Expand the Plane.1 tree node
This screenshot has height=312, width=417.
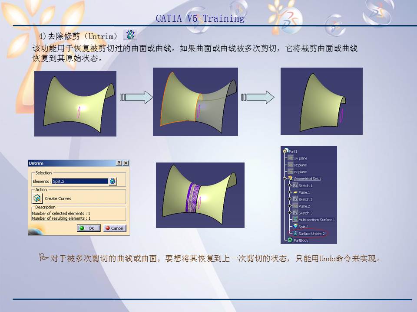(x=290, y=192)
